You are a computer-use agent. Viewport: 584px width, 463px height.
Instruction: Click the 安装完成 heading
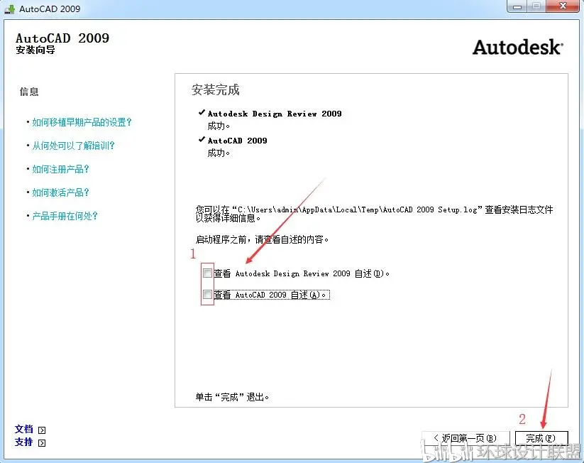(215, 90)
